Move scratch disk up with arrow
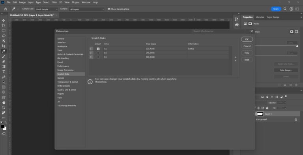The width and height of the screenshot is (303, 155). coord(236,57)
